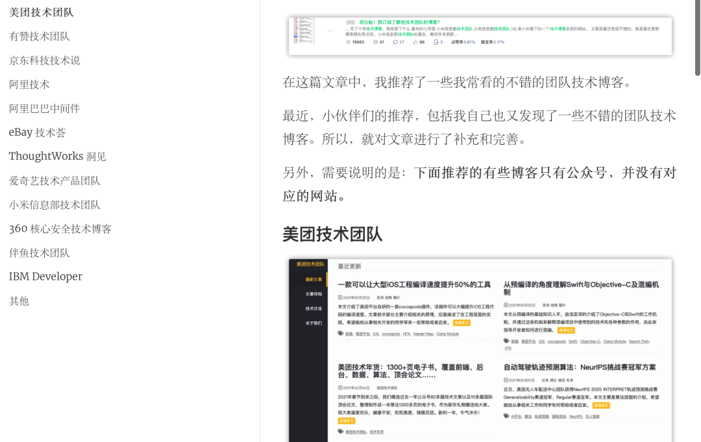This screenshot has width=701, height=442.
Task: Jump to IBM Developer section
Action: (45, 276)
